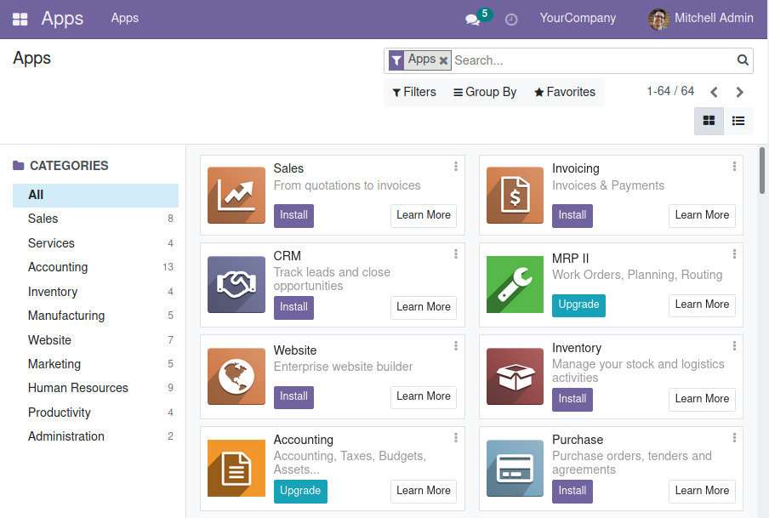Switch to list view

[738, 121]
